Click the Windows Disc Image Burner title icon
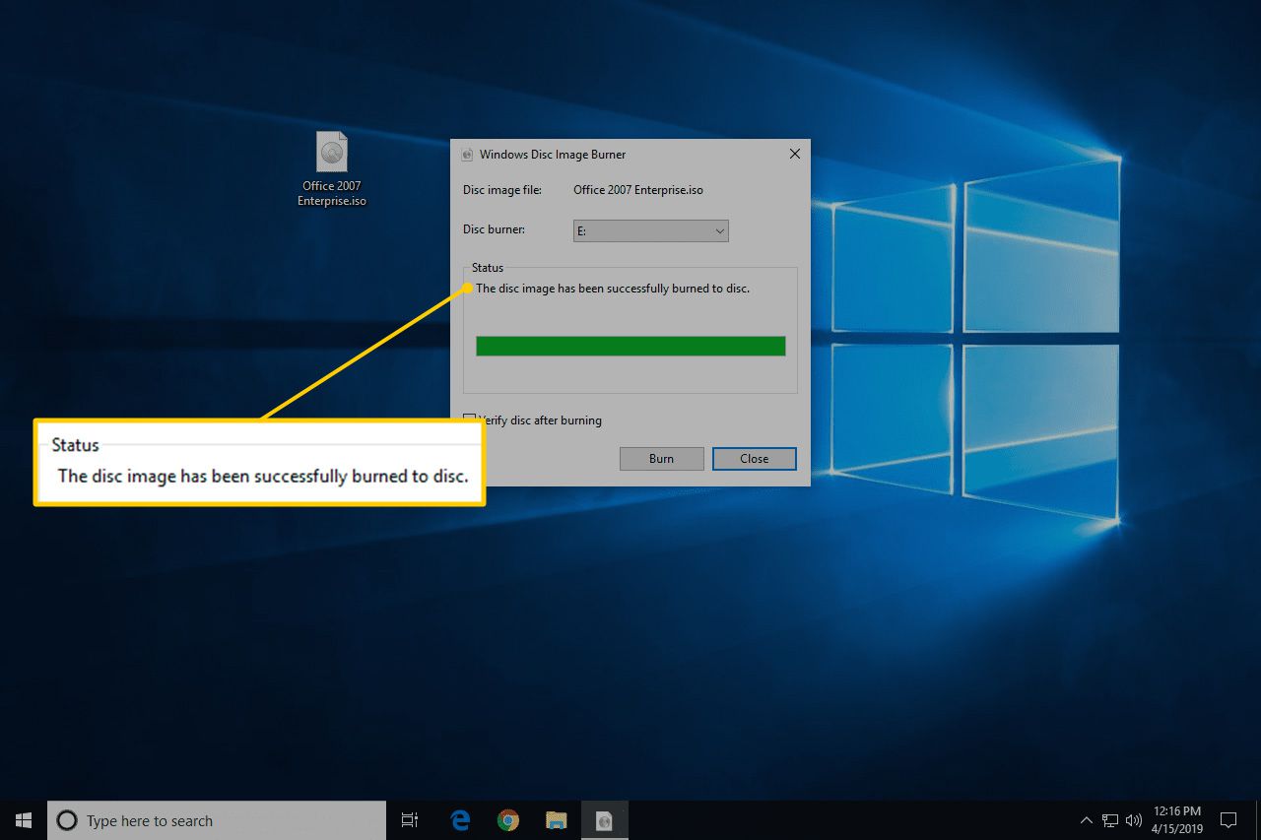Image resolution: width=1261 pixels, height=840 pixels. 467,155
